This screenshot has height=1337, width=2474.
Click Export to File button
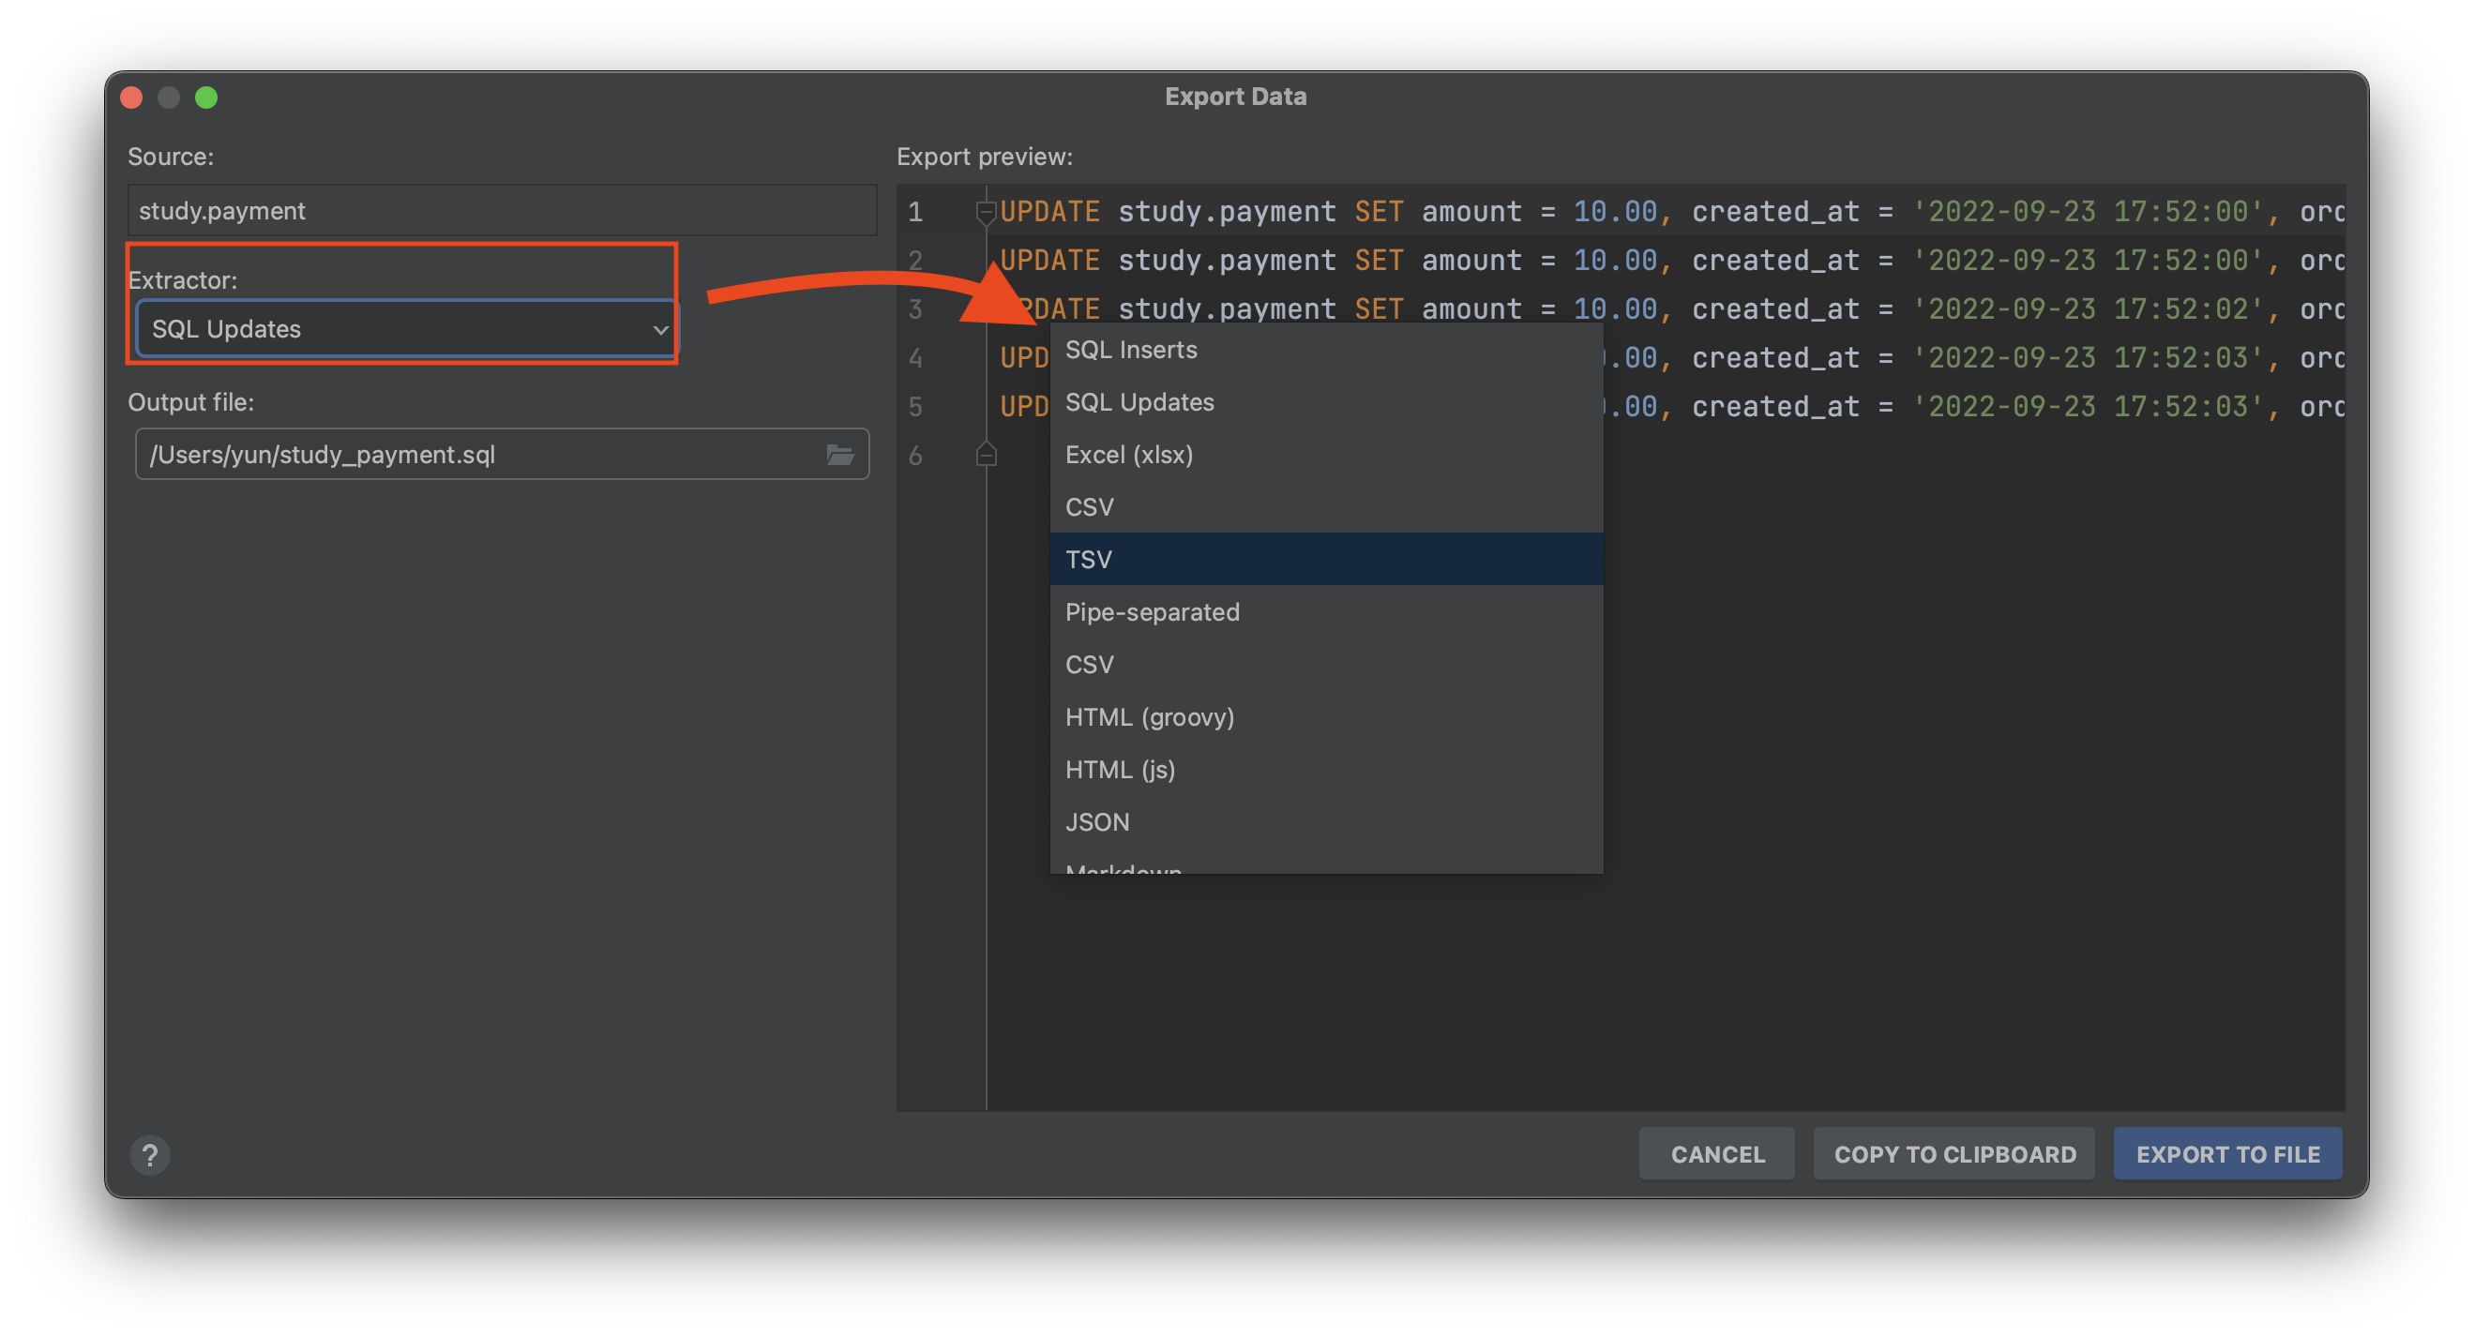click(x=2227, y=1153)
